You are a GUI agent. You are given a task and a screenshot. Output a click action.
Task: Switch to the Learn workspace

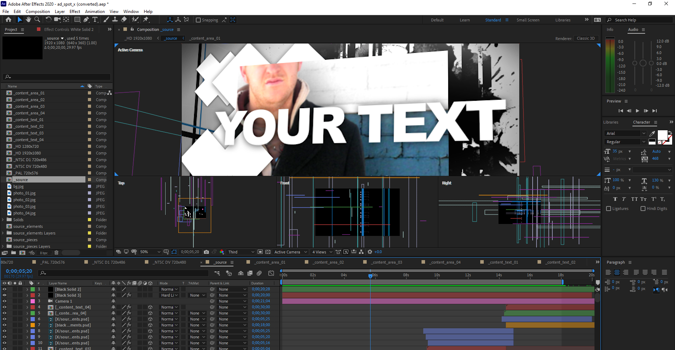[465, 20]
